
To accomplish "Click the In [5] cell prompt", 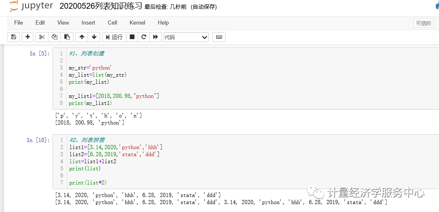I will pyautogui.click(x=40, y=53).
